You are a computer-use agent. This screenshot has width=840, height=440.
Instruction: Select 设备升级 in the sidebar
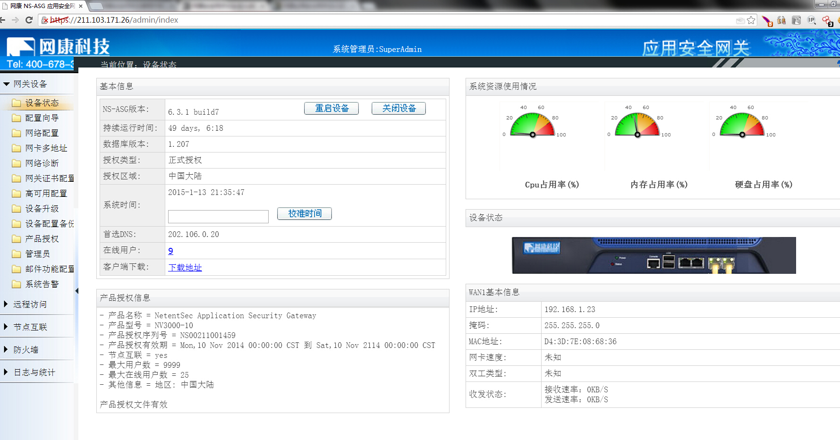coord(42,209)
